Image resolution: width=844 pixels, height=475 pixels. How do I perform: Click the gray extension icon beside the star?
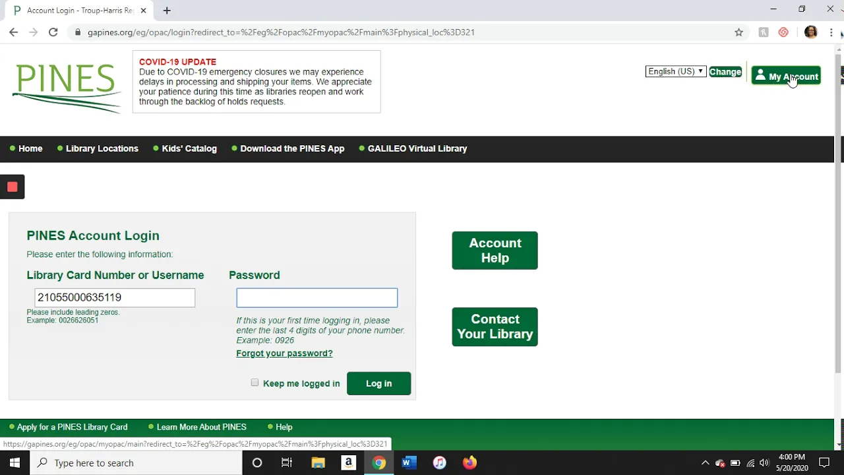[x=764, y=32]
